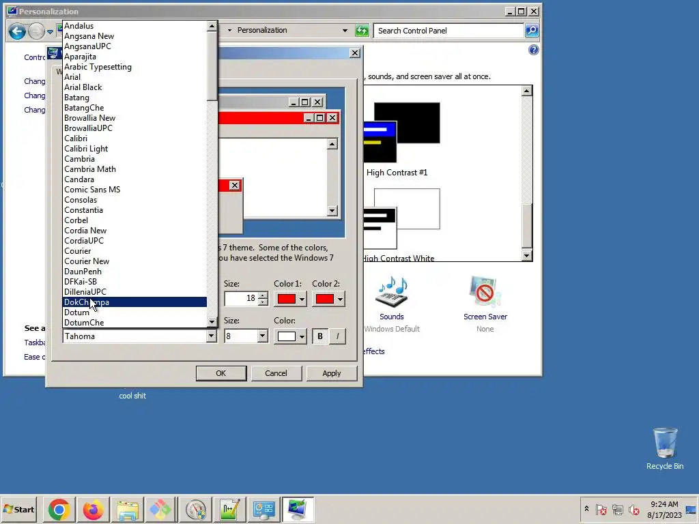Click the Search Control Panel field
The image size is (699, 524).
448,31
